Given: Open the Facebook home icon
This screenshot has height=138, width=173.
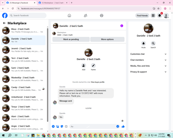Looking at the screenshot, I should 69,16.
